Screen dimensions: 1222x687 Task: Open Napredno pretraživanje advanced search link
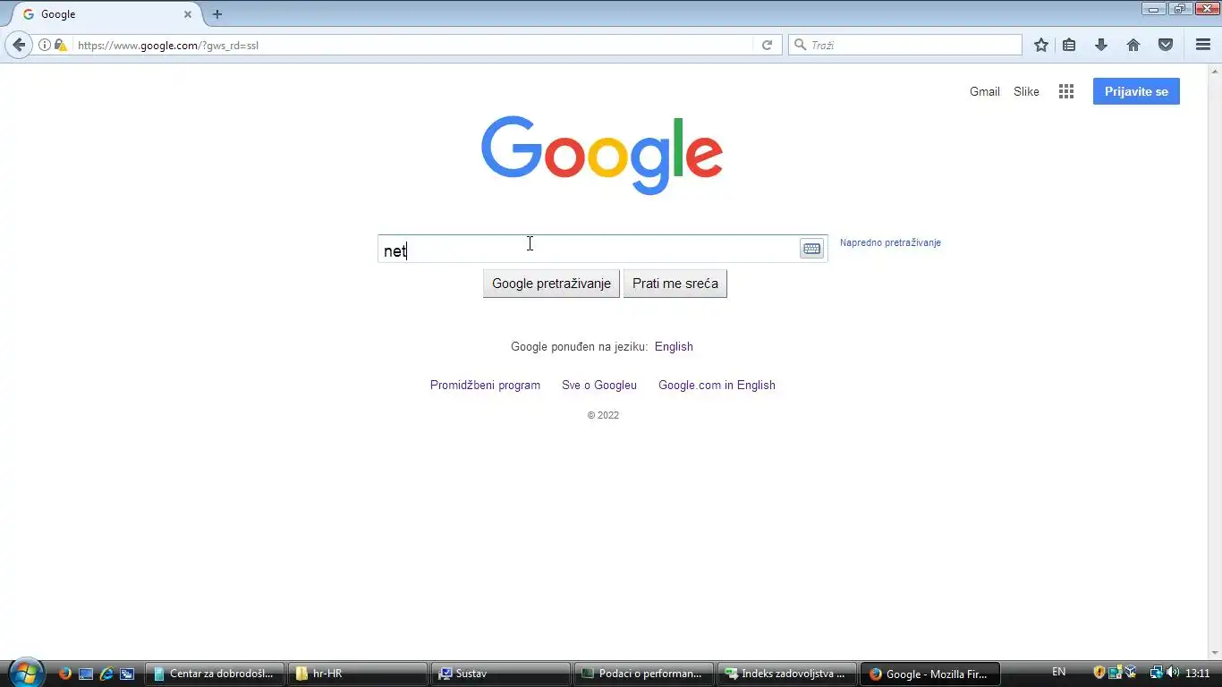tap(890, 242)
